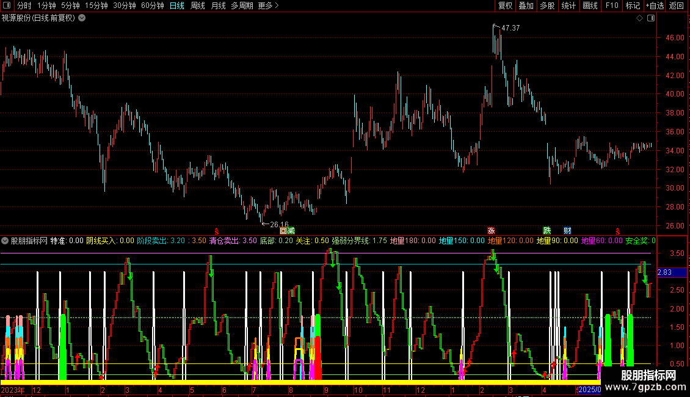Open the 涨 event marker
This screenshot has height=397, width=690.
pos(491,231)
